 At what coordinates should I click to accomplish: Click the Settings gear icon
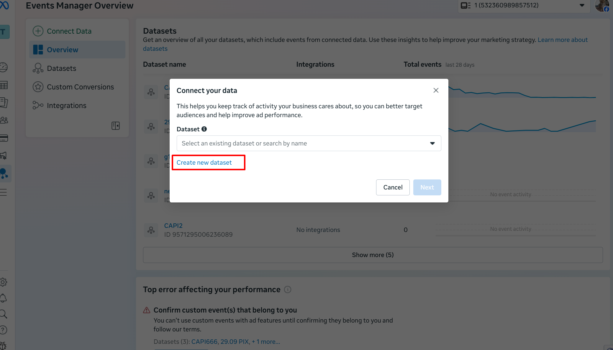point(4,282)
